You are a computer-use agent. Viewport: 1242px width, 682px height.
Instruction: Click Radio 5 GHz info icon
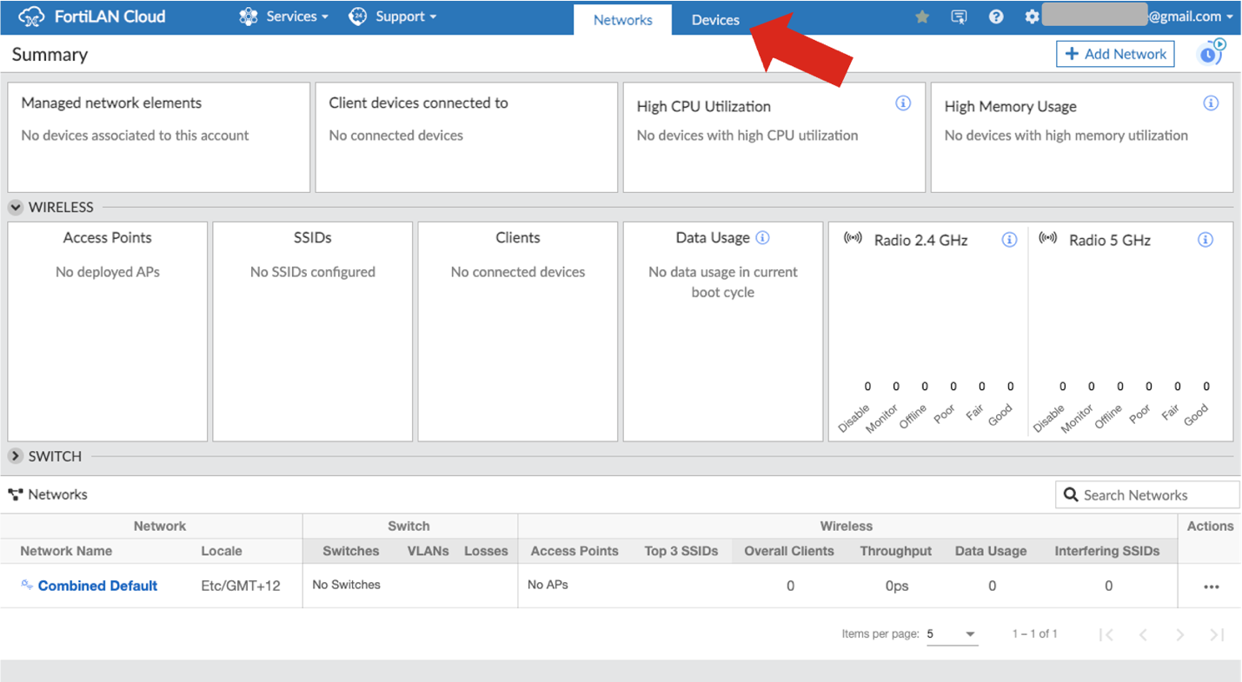[x=1205, y=240]
